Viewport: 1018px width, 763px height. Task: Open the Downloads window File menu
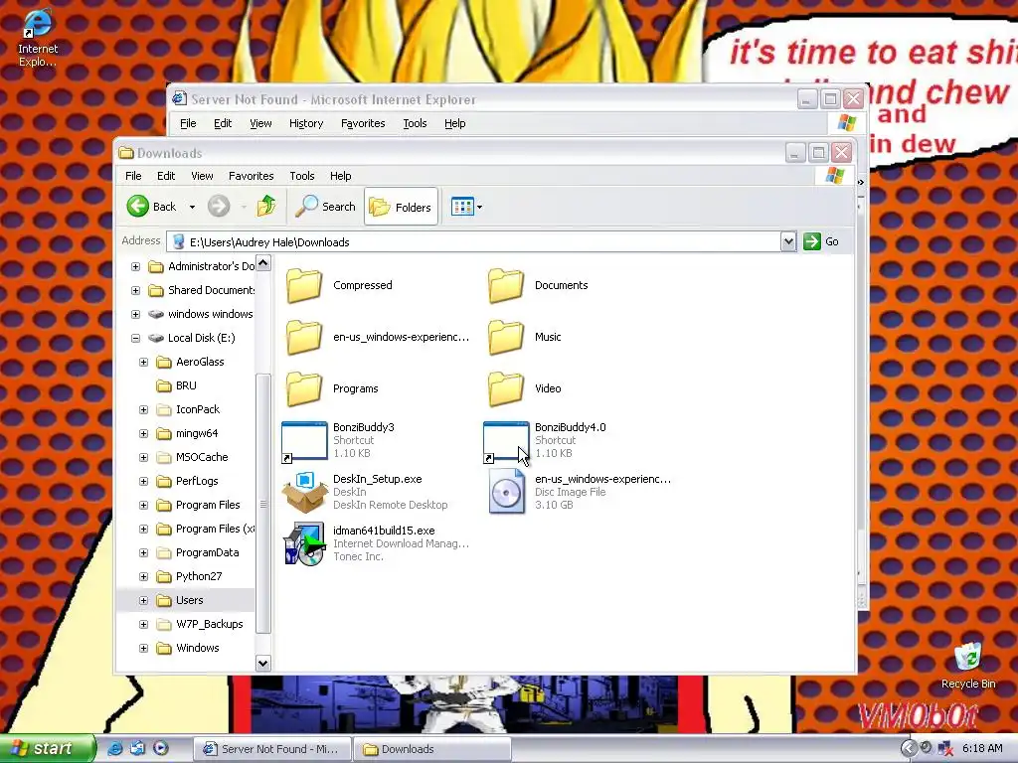click(133, 176)
